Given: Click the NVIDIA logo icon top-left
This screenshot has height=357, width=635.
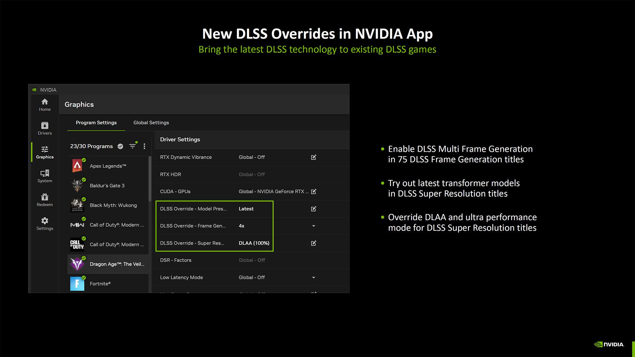Looking at the screenshot, I should [35, 90].
